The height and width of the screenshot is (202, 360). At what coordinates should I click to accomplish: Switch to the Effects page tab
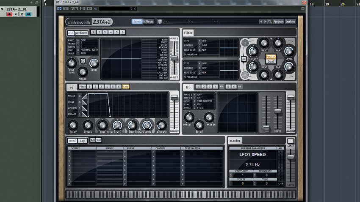pyautogui.click(x=149, y=22)
